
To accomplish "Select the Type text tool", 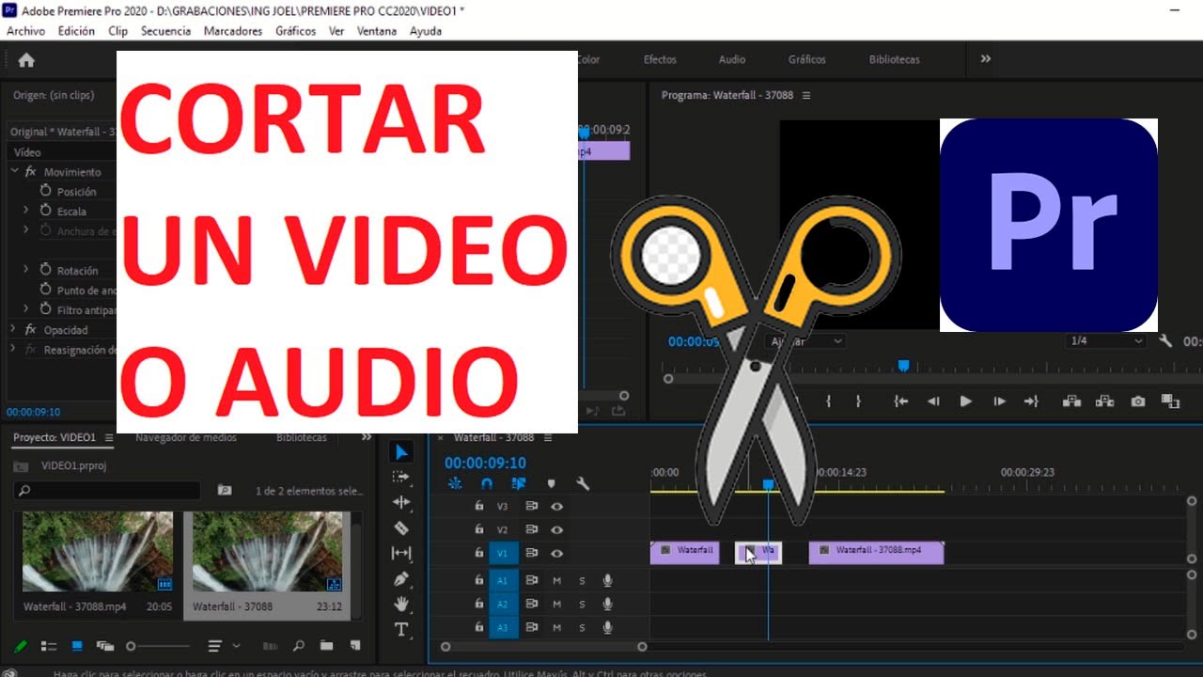I will pos(401,629).
